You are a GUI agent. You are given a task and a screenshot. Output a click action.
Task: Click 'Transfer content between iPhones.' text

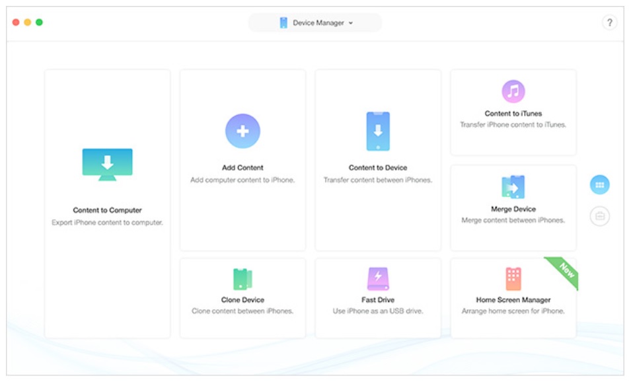378,180
